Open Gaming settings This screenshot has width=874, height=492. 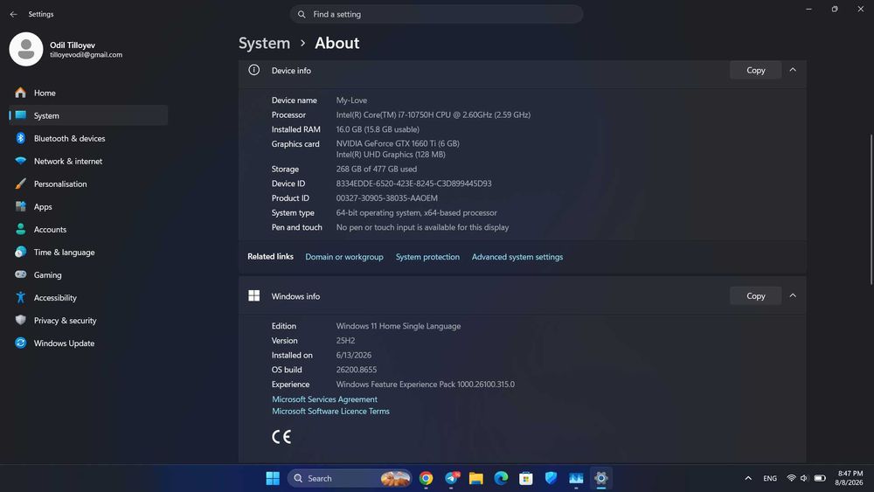pos(88,275)
